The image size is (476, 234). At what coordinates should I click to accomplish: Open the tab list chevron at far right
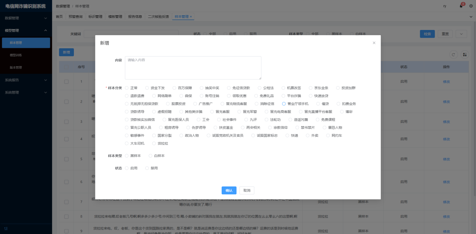point(471,17)
